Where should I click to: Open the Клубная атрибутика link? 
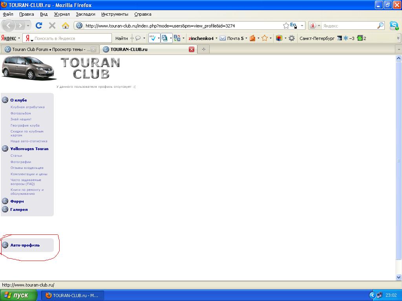pyautogui.click(x=27, y=107)
